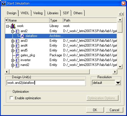Select the work library row
The width and height of the screenshot is (127, 116).
pos(61,26)
